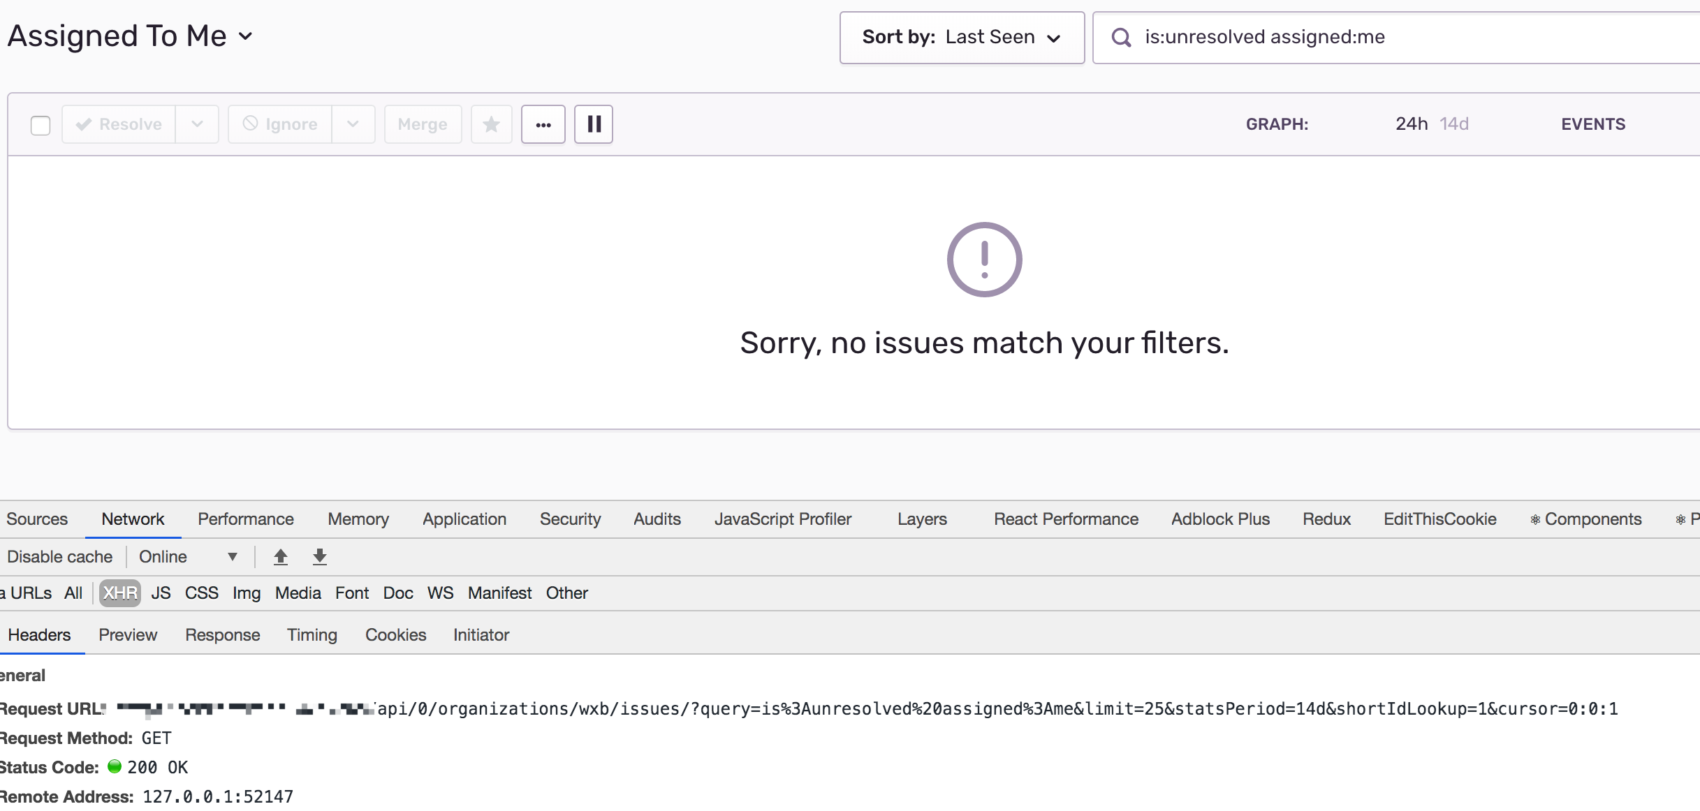Screen dimensions: 1700x811
Task: Click the import HAR upload arrow icon
Action: (x=281, y=557)
